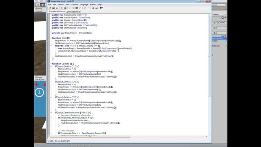
Task: Click upper component gear icon in Unity Inspector
Action: coord(226,18)
